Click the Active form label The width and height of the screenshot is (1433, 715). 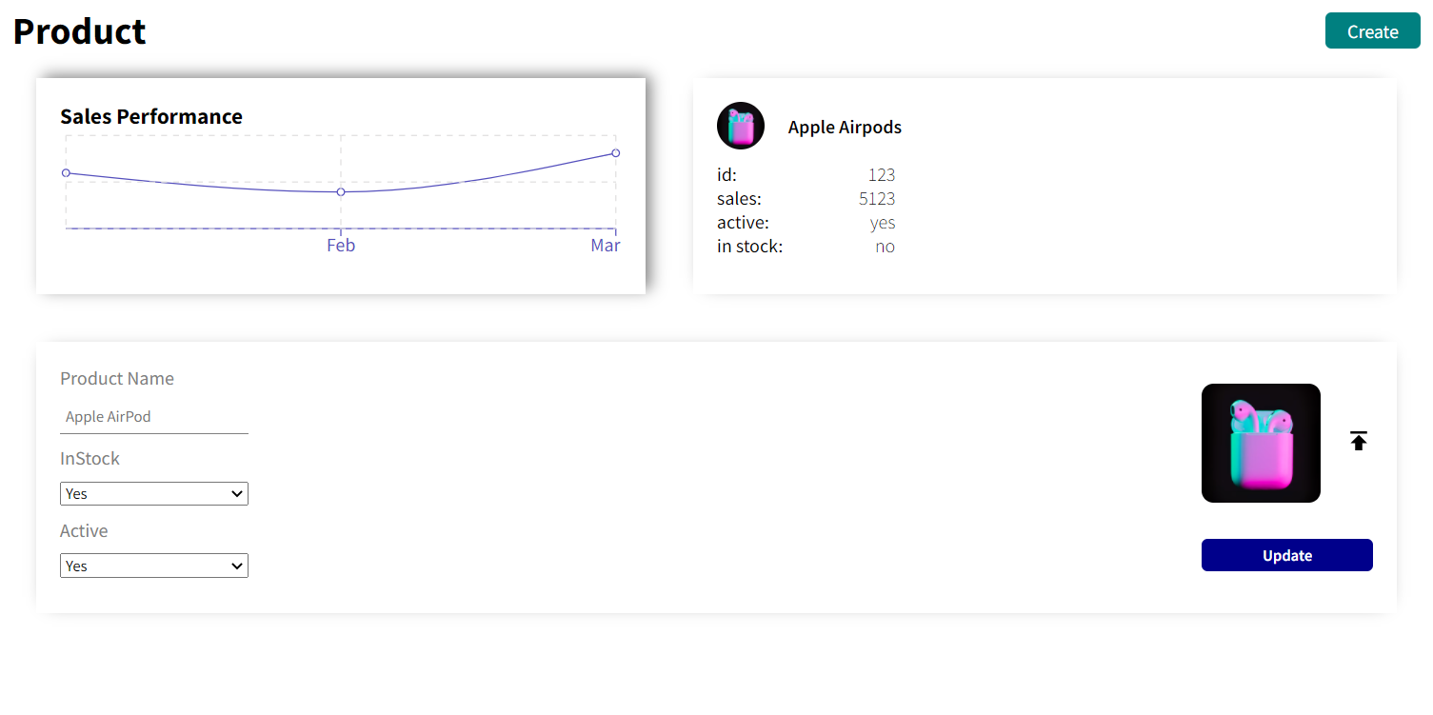[x=84, y=530]
